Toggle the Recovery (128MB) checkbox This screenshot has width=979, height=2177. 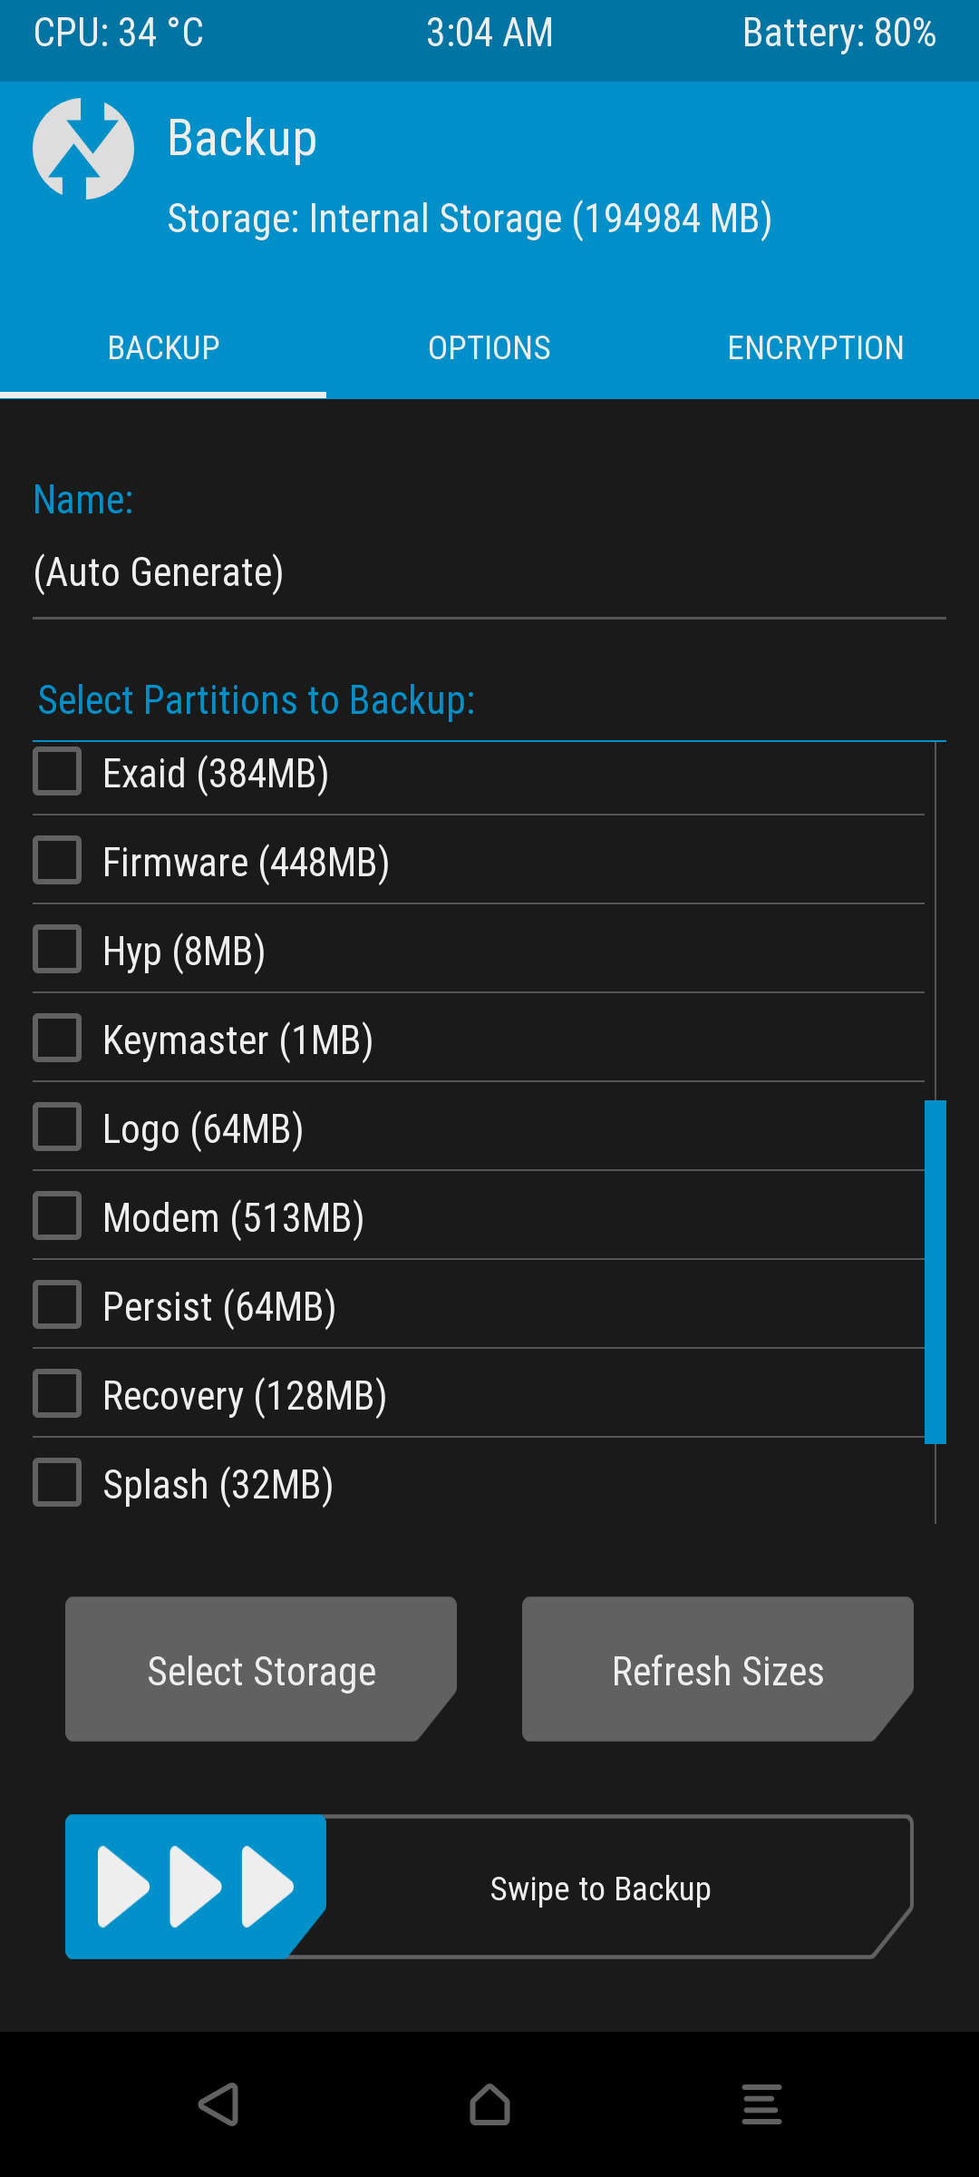tap(57, 1394)
